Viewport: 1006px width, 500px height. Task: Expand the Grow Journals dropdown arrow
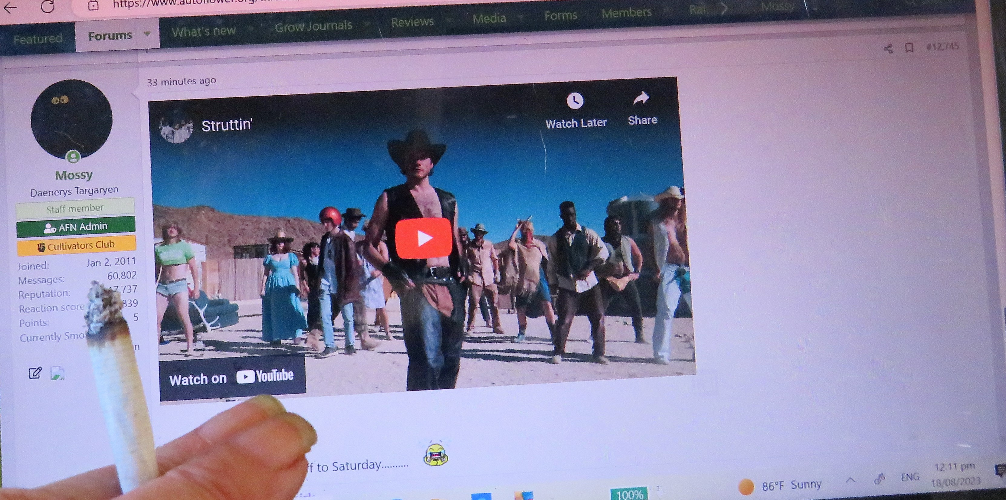coord(367,24)
